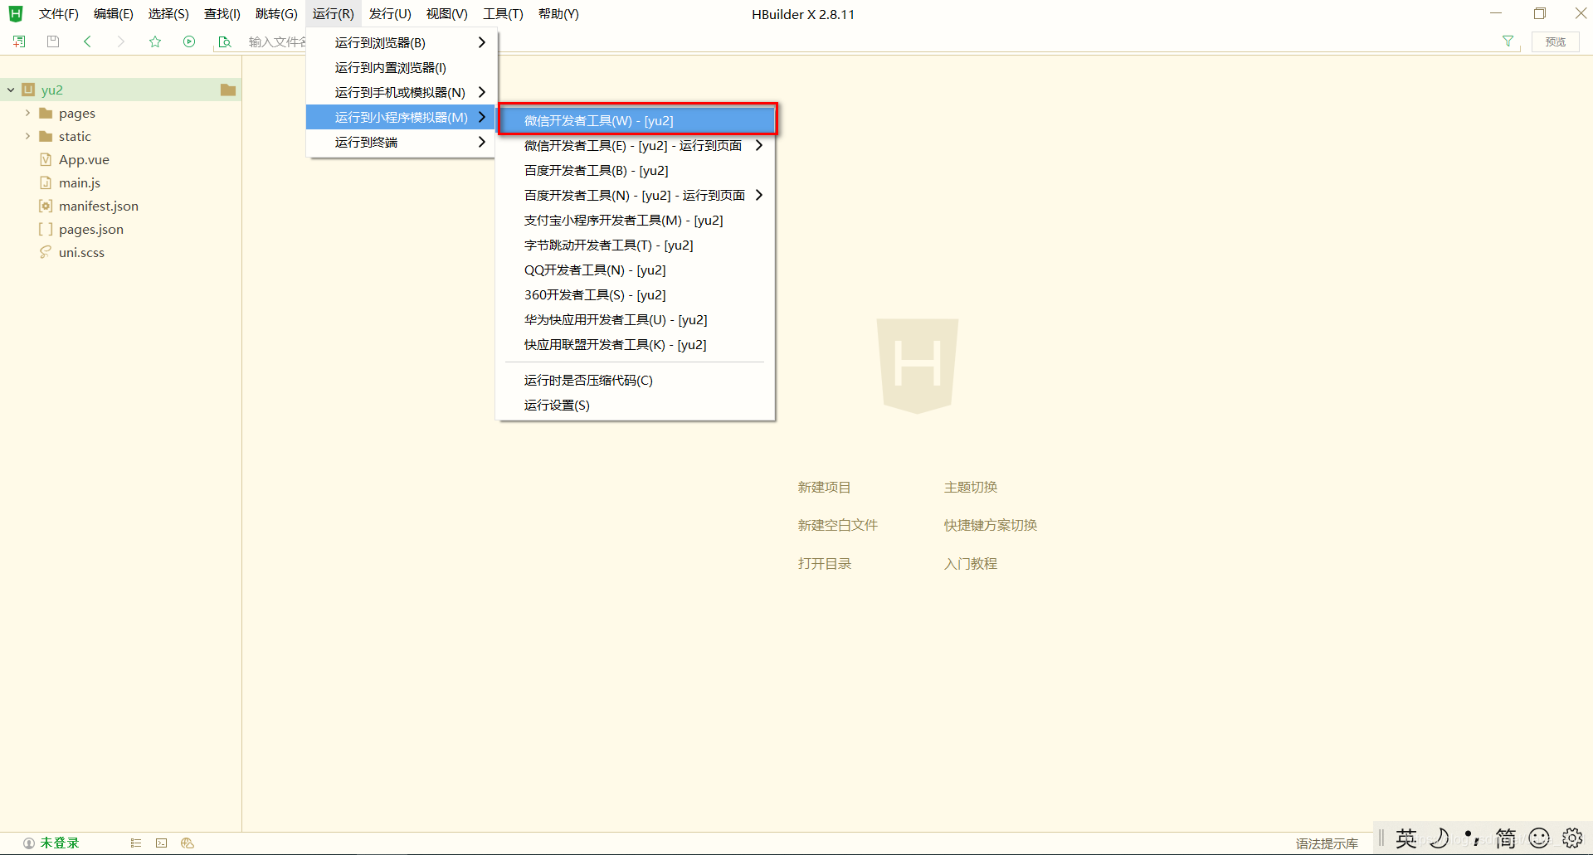Viewport: 1593px width, 855px height.
Task: Run with QQ开发者工具(N)
Action: tap(637, 270)
